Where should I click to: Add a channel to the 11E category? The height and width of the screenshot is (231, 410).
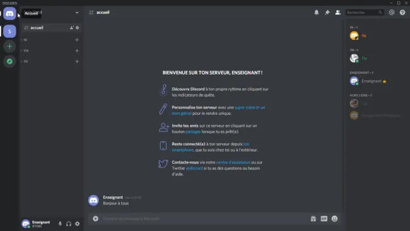coord(77,61)
